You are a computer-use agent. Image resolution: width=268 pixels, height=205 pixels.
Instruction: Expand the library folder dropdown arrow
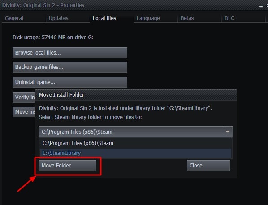tap(228, 132)
